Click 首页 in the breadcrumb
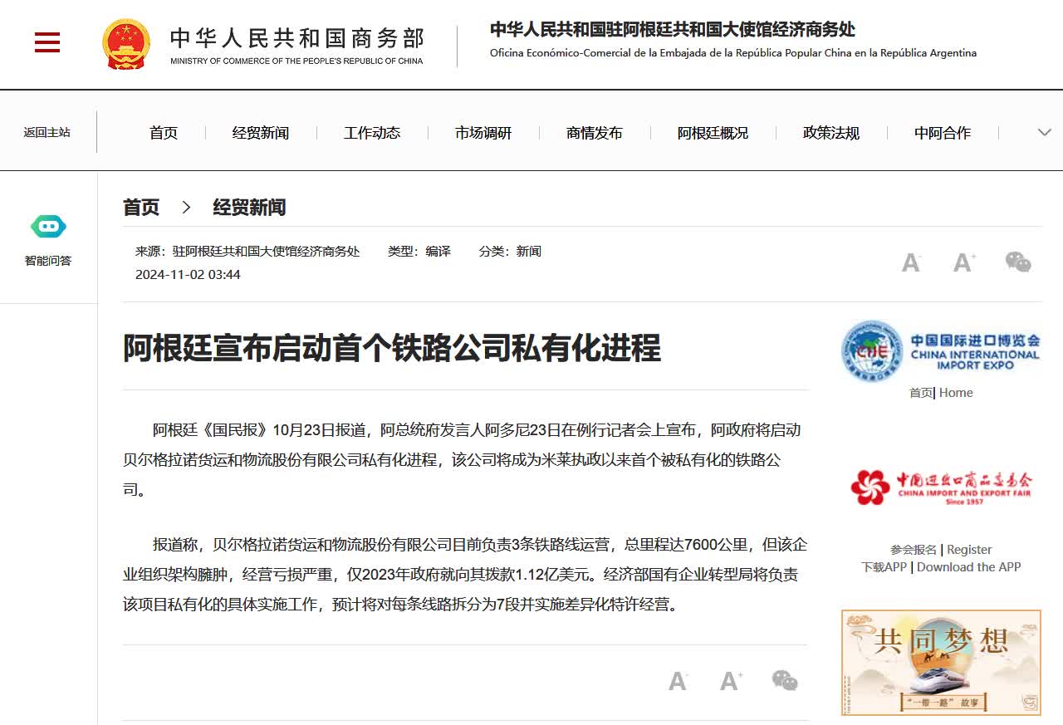 141,208
